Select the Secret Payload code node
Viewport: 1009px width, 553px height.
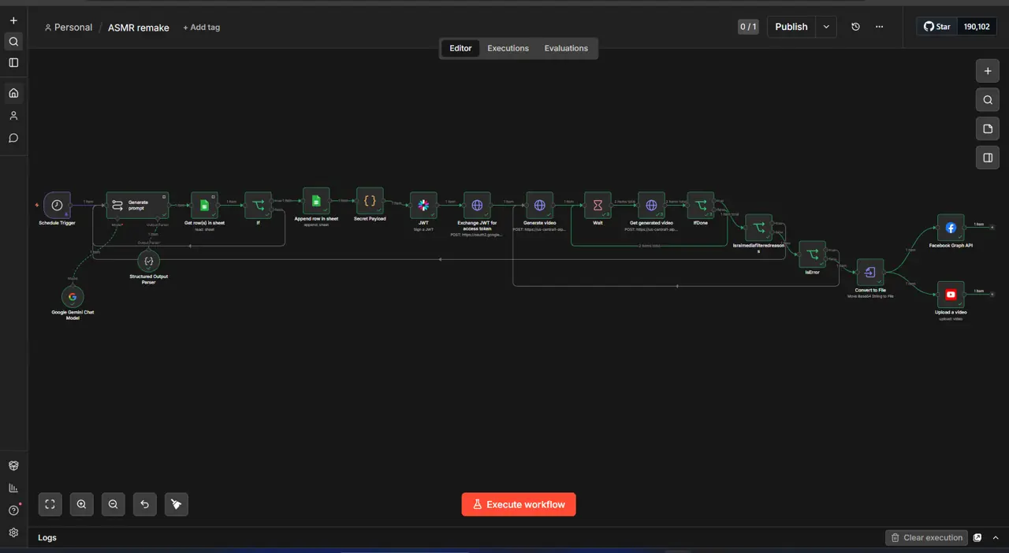coord(370,201)
